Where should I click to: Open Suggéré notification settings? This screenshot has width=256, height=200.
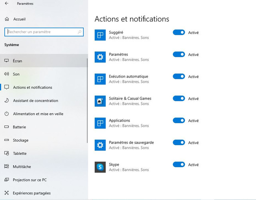[x=129, y=35]
